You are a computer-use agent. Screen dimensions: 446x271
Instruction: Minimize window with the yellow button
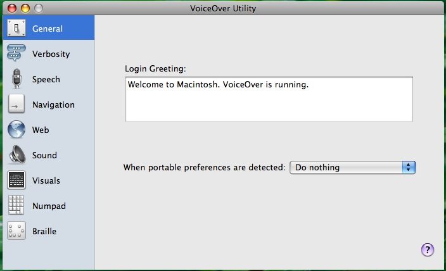pyautogui.click(x=25, y=8)
